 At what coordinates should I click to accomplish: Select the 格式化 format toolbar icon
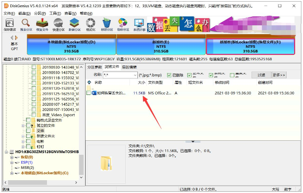pyautogui.click(x=91, y=25)
